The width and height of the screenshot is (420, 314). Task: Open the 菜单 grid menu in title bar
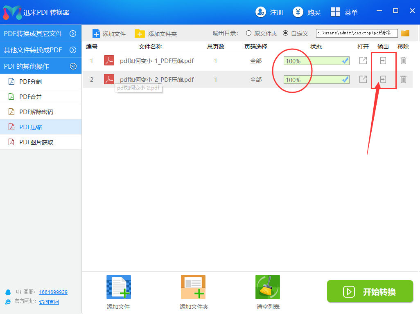pos(344,12)
